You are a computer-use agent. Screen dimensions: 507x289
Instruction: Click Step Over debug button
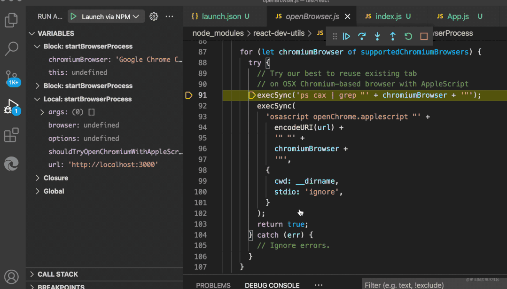click(x=362, y=36)
